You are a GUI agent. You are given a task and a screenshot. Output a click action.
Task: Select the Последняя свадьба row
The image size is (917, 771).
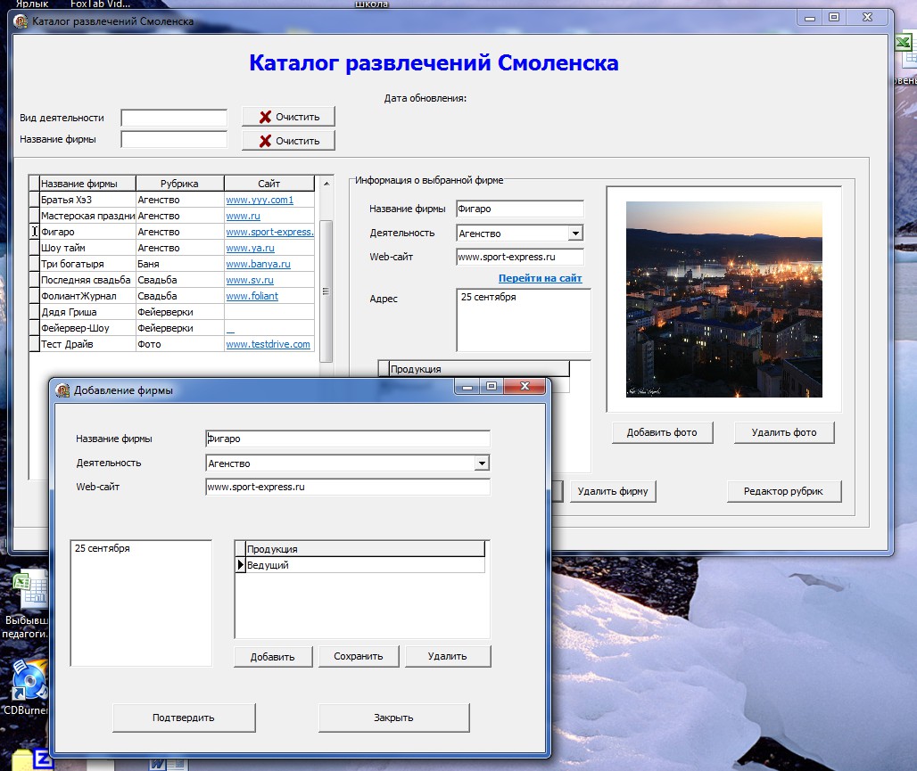tap(171, 280)
